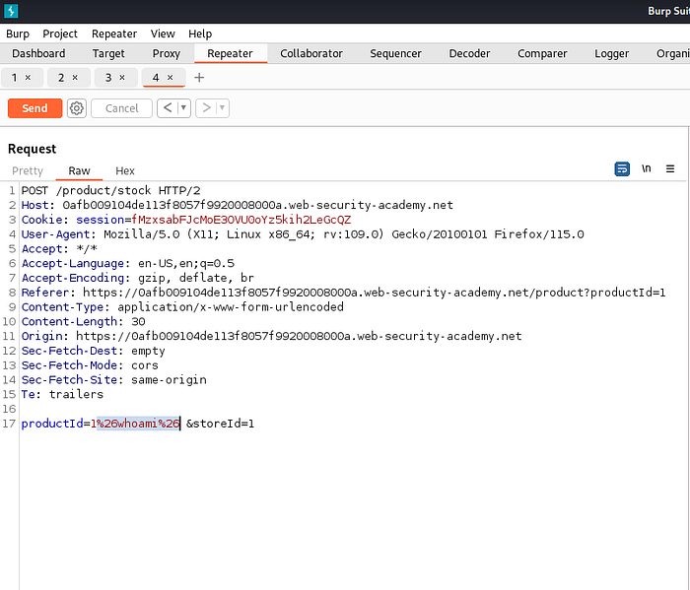This screenshot has width=690, height=590.
Task: Click the session cookie value
Action: pyautogui.click(x=241, y=220)
